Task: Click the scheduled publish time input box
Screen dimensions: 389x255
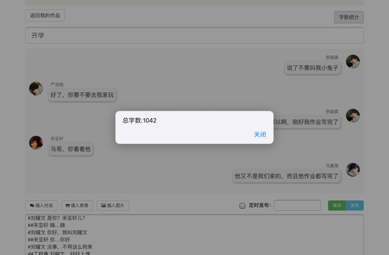Action: 297,206
